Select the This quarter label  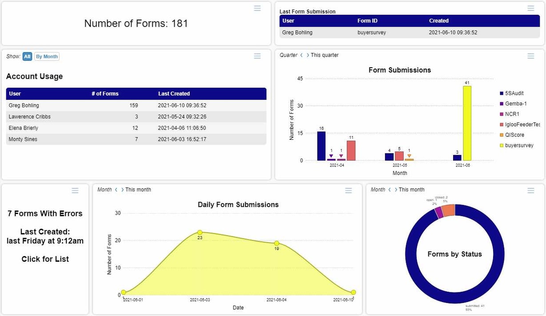coord(325,55)
